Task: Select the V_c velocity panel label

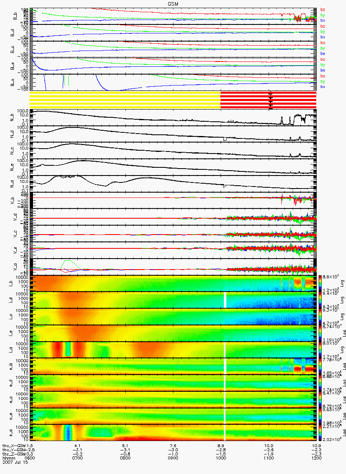Action: pyautogui.click(x=16, y=233)
